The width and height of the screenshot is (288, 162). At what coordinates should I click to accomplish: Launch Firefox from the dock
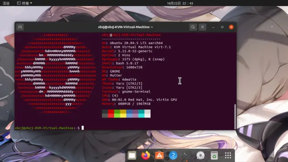click(x=146, y=155)
